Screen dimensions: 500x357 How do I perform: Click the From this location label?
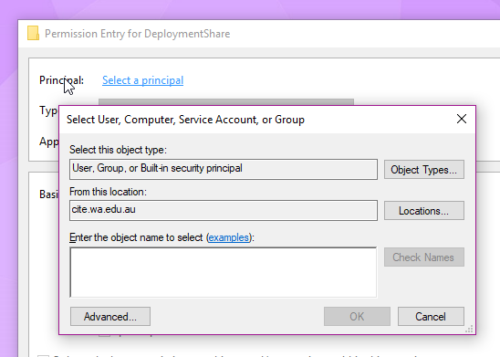(108, 192)
